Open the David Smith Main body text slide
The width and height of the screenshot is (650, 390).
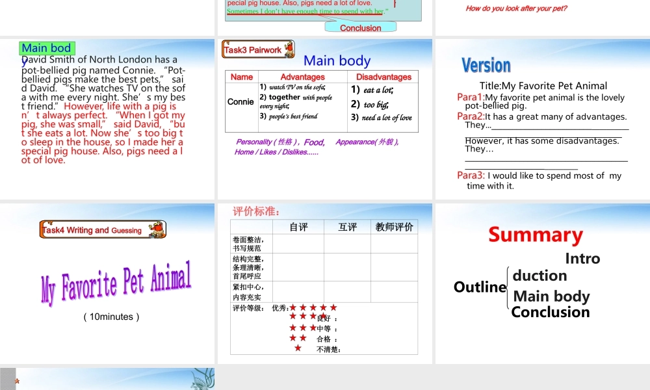point(107,119)
